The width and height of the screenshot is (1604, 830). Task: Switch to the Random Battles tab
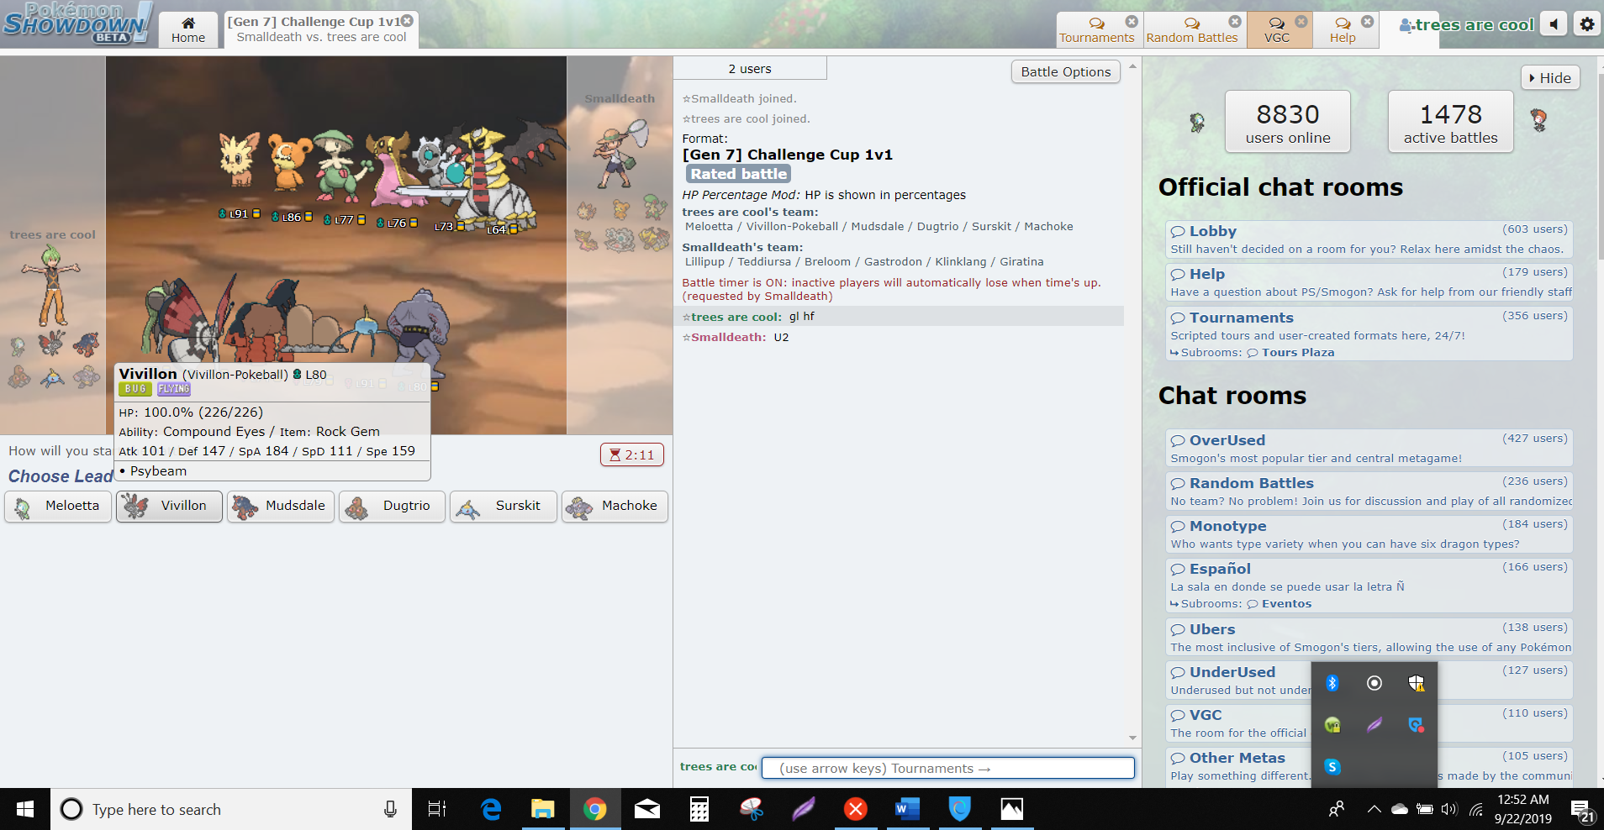[x=1191, y=30]
